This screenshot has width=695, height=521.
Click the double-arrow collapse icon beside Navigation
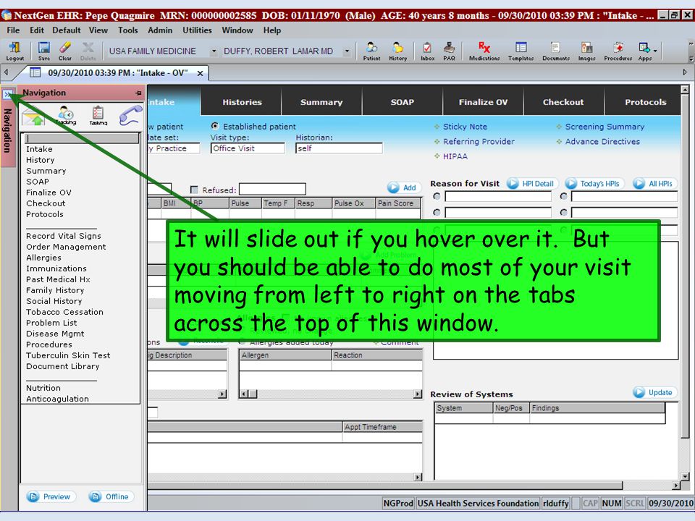pos(7,94)
